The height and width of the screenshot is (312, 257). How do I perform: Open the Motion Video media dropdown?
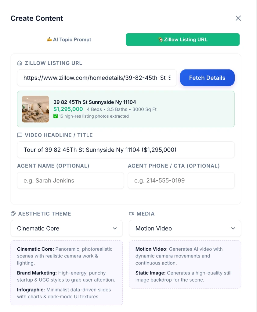pos(185,229)
